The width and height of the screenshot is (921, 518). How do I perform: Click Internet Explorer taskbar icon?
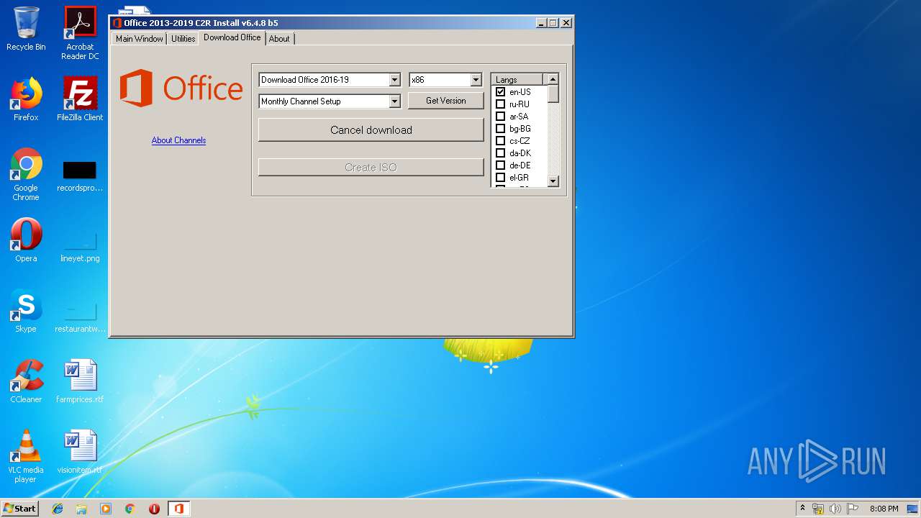click(58, 509)
